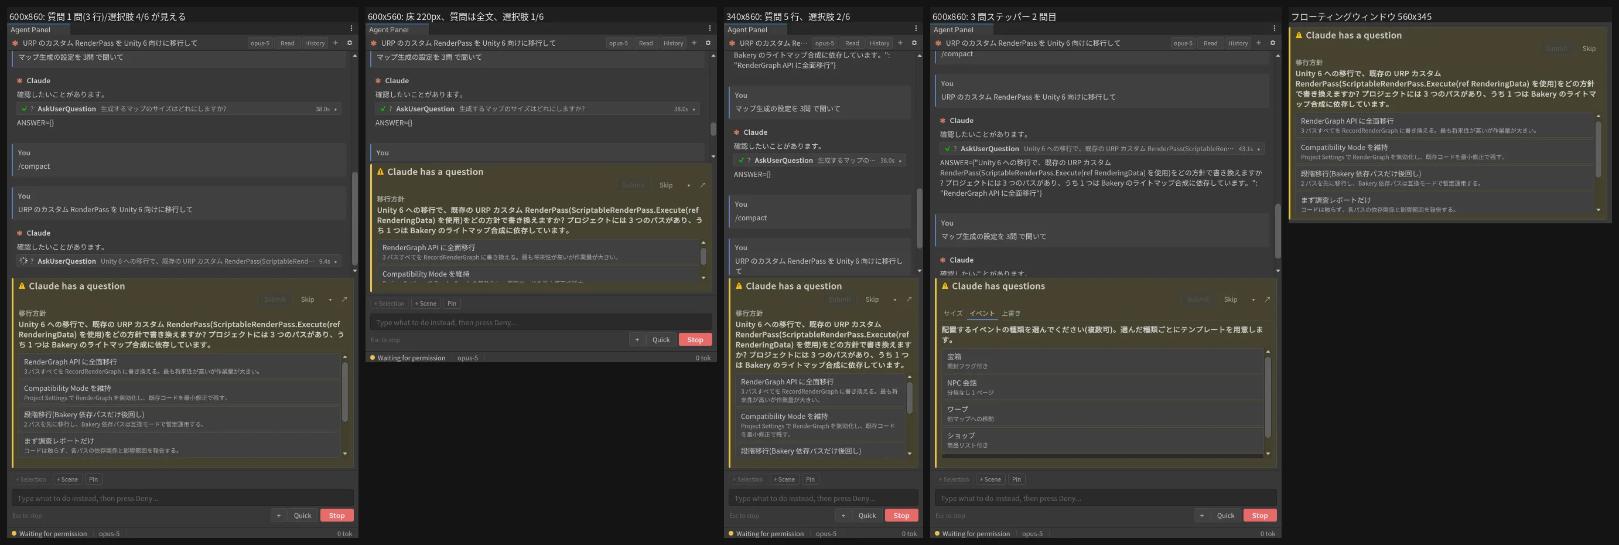Viewport: 1619px width, 545px height.
Task: Click attach plus beside Quick, 340x860 panel
Action: click(843, 516)
